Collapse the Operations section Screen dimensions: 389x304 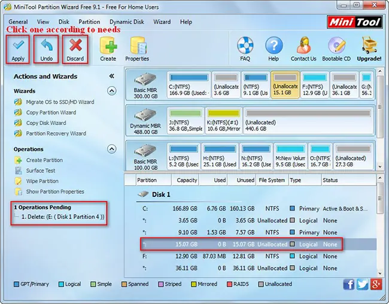click(112, 149)
